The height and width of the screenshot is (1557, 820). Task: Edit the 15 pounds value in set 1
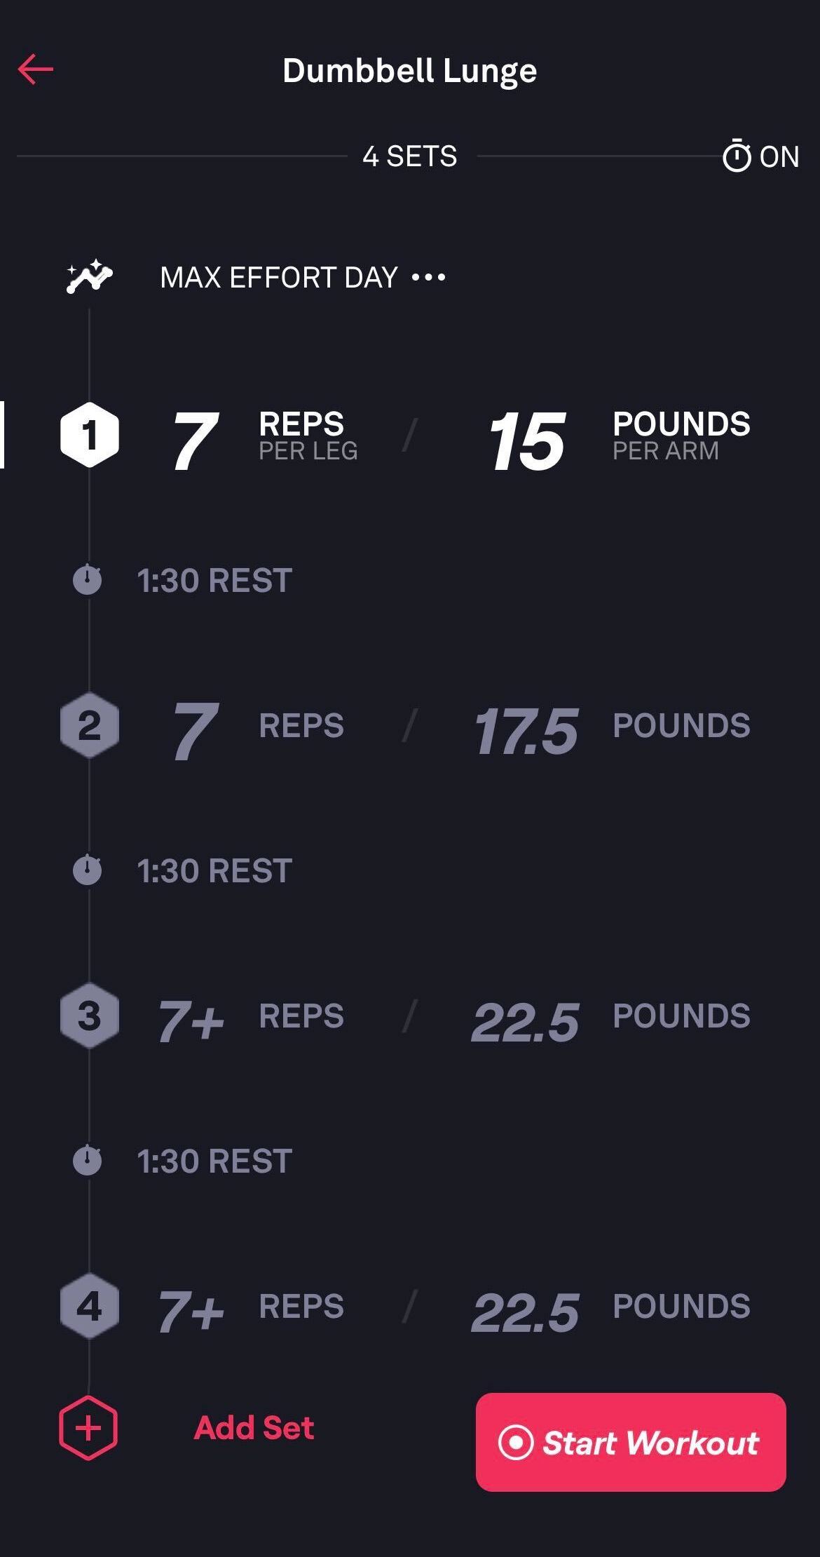[526, 441]
